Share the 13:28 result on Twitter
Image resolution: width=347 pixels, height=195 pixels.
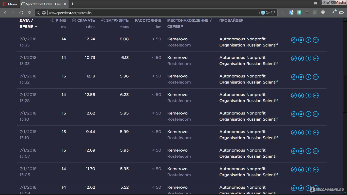(301, 95)
